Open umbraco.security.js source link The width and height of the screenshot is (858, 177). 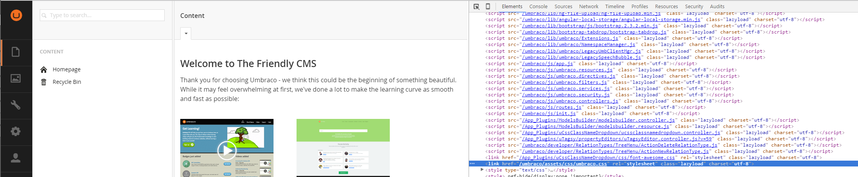(566, 95)
